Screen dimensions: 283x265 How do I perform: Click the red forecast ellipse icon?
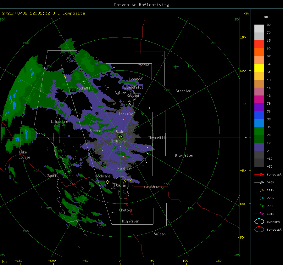[x=259, y=229]
